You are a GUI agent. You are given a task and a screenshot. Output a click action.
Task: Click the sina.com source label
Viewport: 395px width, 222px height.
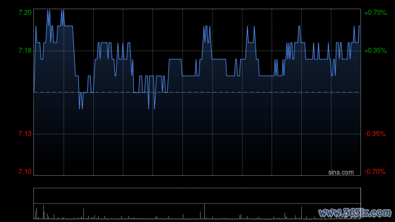point(341,173)
